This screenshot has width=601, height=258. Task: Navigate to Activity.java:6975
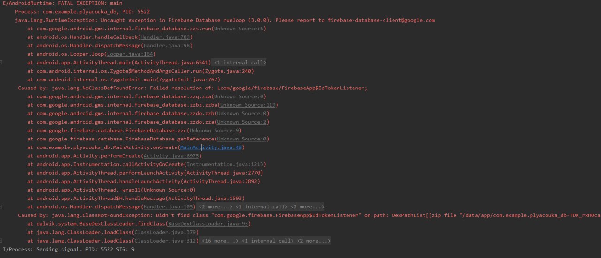[x=171, y=156]
